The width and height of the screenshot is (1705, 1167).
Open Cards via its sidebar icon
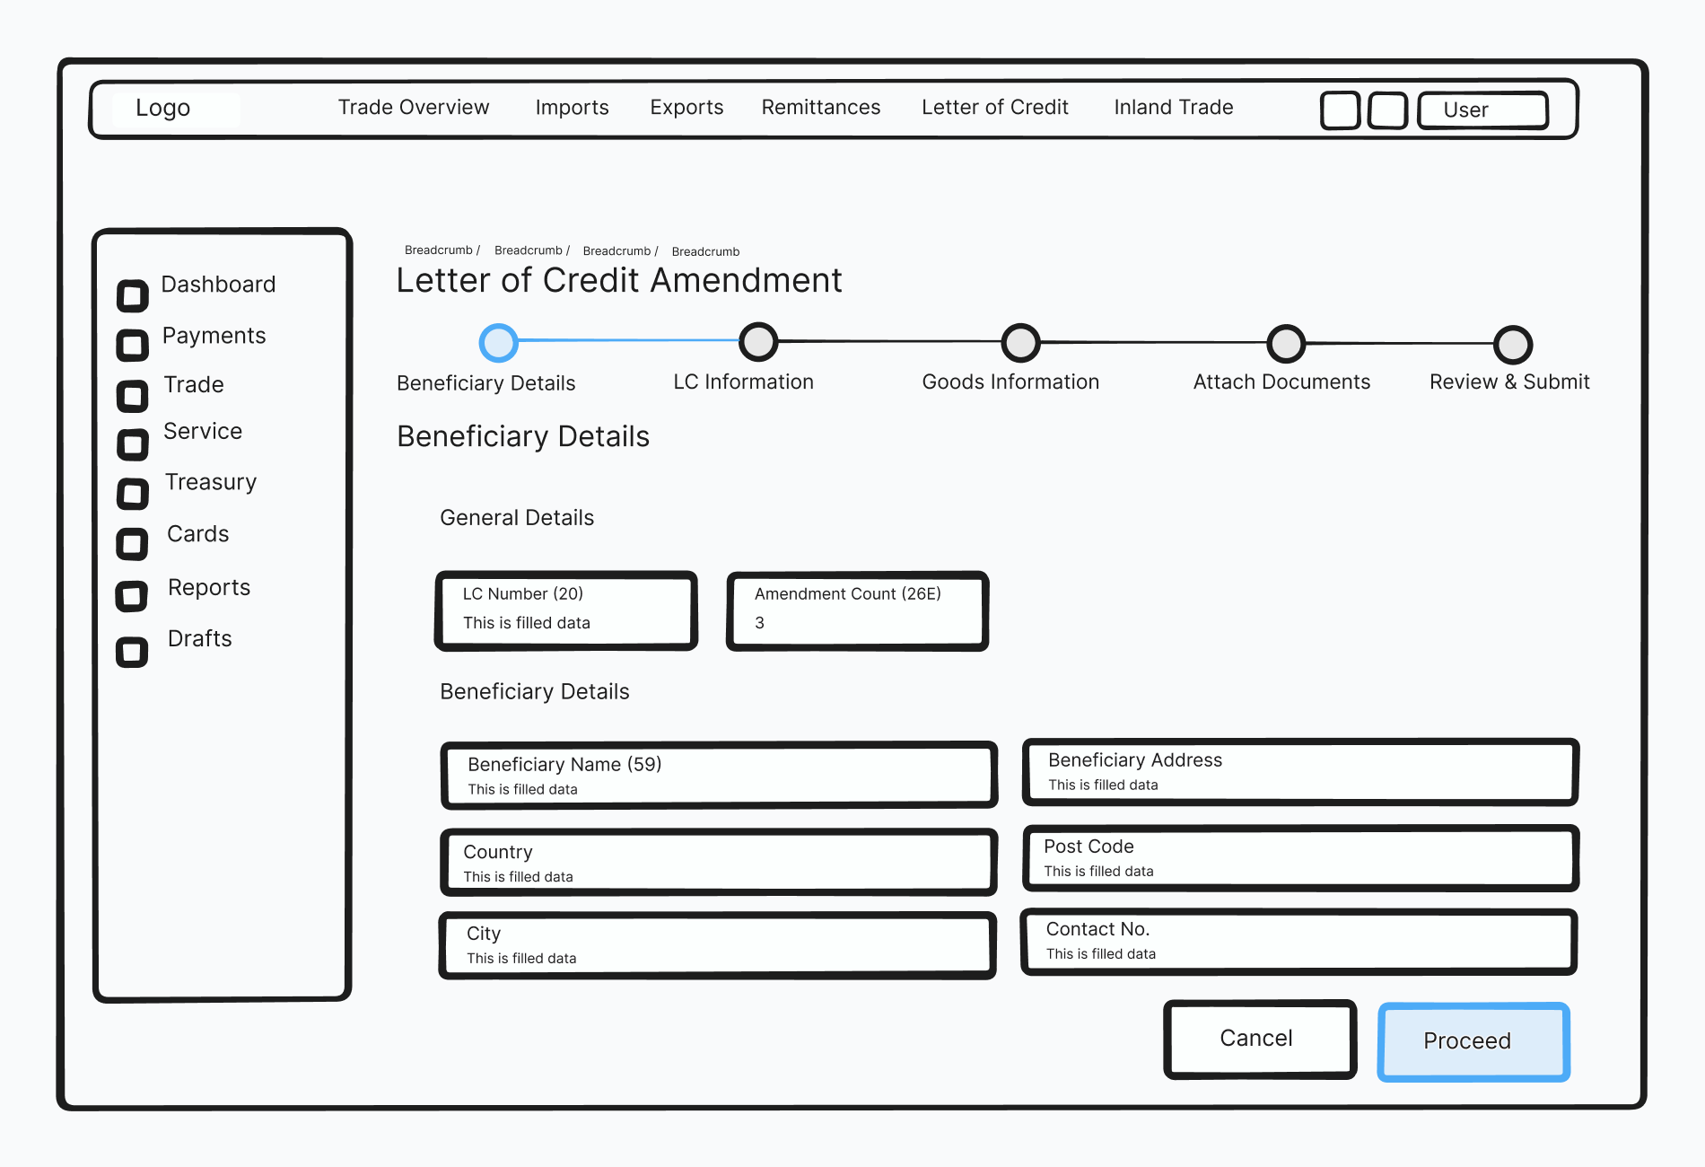pyautogui.click(x=132, y=543)
